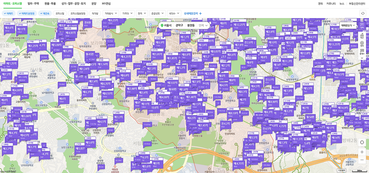Select the 매 10.6억 listing marker
369x173 pixels.
tap(155, 108)
